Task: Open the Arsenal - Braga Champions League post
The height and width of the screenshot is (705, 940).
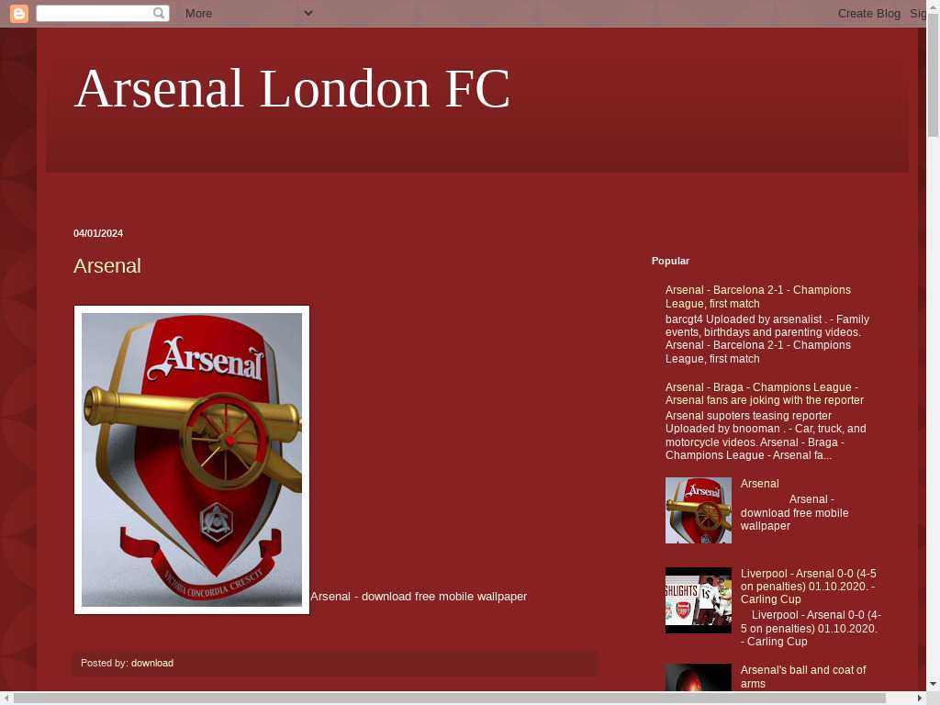Action: click(765, 393)
